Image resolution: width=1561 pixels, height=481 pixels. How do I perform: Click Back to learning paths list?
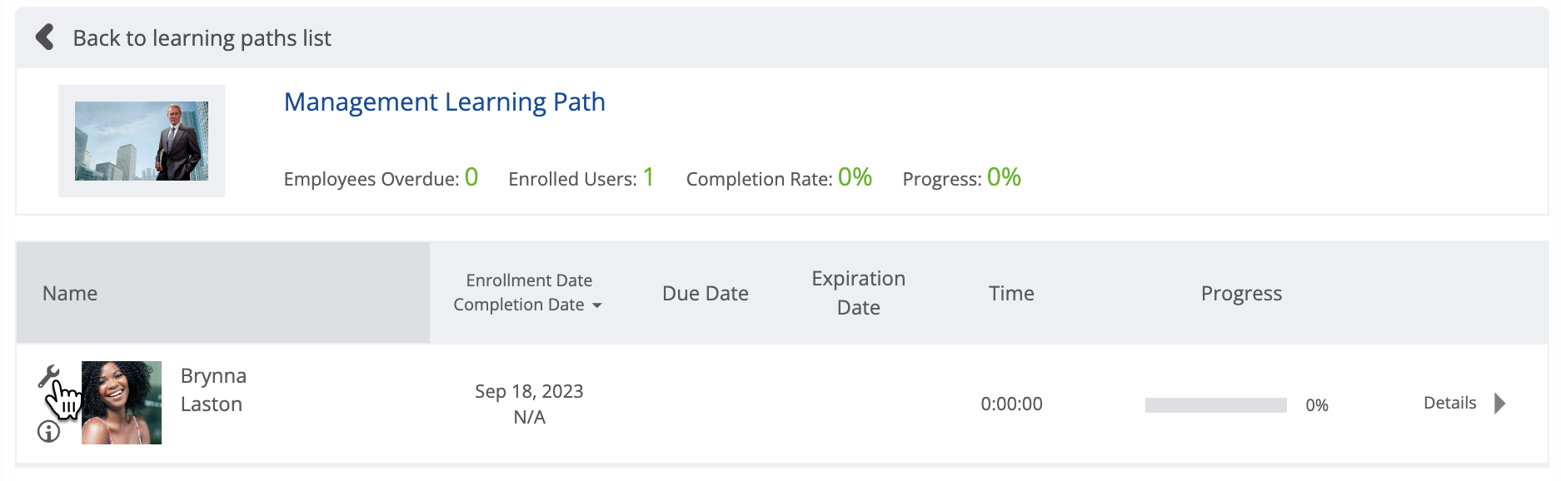[x=202, y=38]
